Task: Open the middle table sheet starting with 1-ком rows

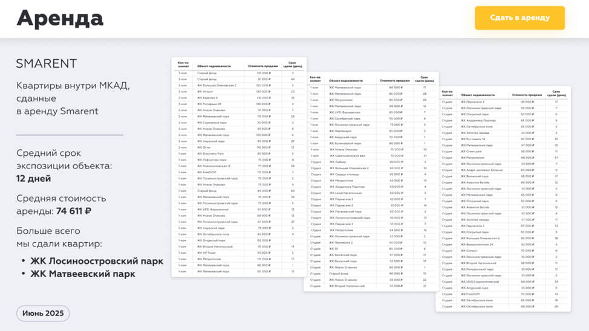Action: [x=371, y=181]
